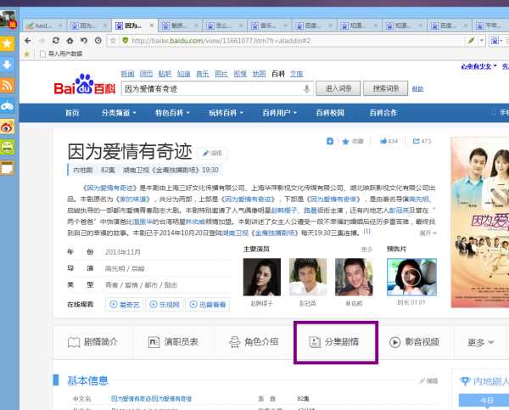Viewport: 509px width, 410px height.
Task: Expand the summary with 展开 link
Action: [x=428, y=233]
